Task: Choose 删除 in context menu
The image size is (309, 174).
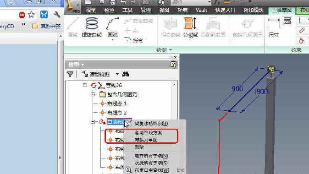Action: tap(139, 147)
